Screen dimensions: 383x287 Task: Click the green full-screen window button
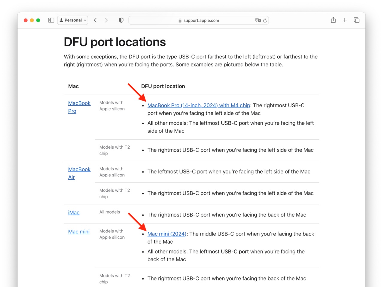tap(38, 20)
